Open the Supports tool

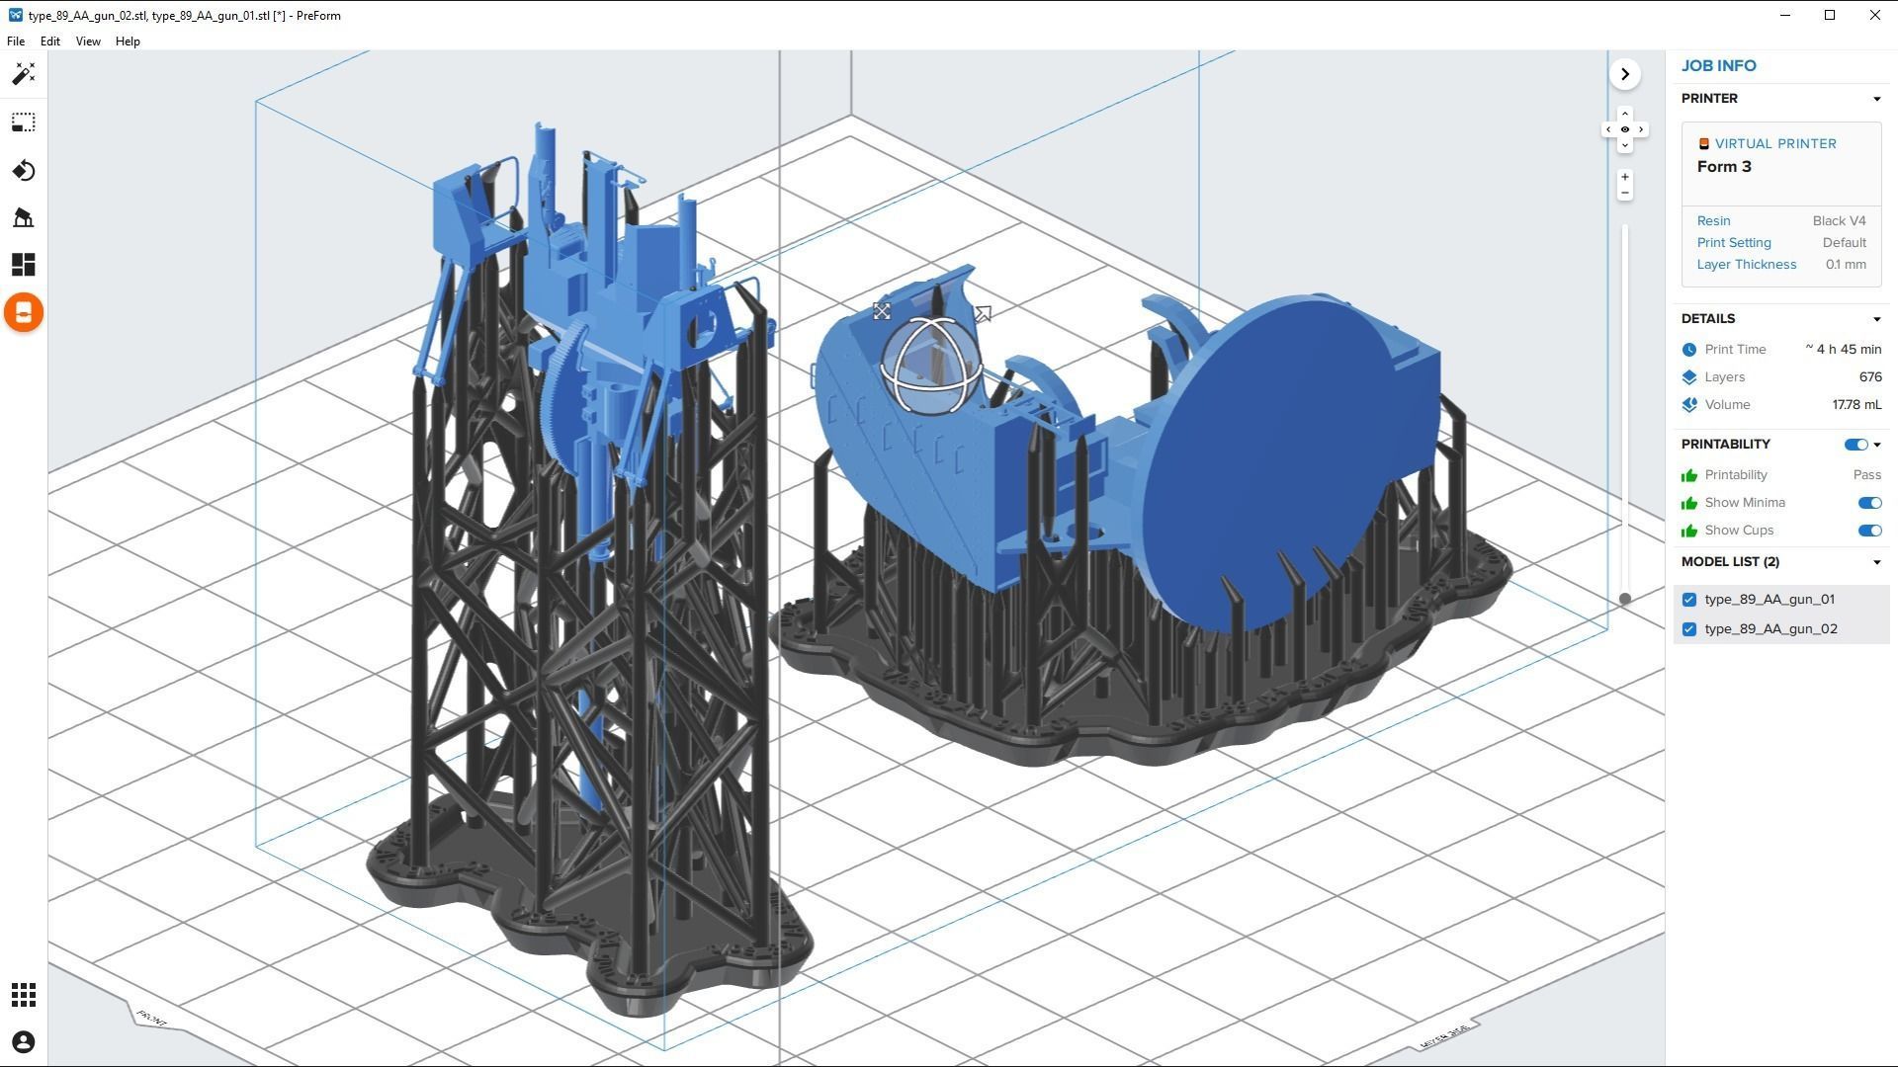[x=24, y=217]
